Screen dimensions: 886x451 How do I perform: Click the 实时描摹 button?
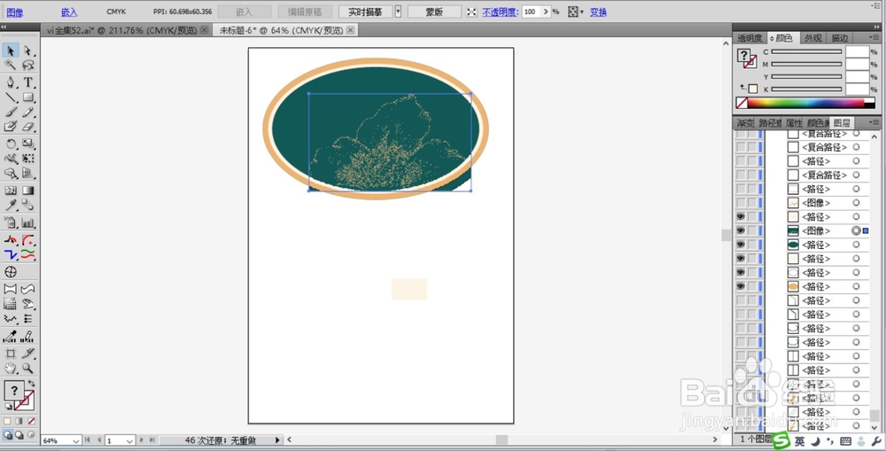(x=366, y=12)
